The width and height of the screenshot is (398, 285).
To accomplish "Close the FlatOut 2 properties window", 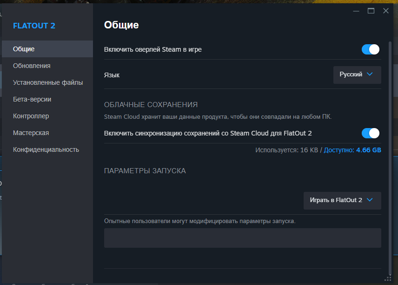I will (x=386, y=11).
